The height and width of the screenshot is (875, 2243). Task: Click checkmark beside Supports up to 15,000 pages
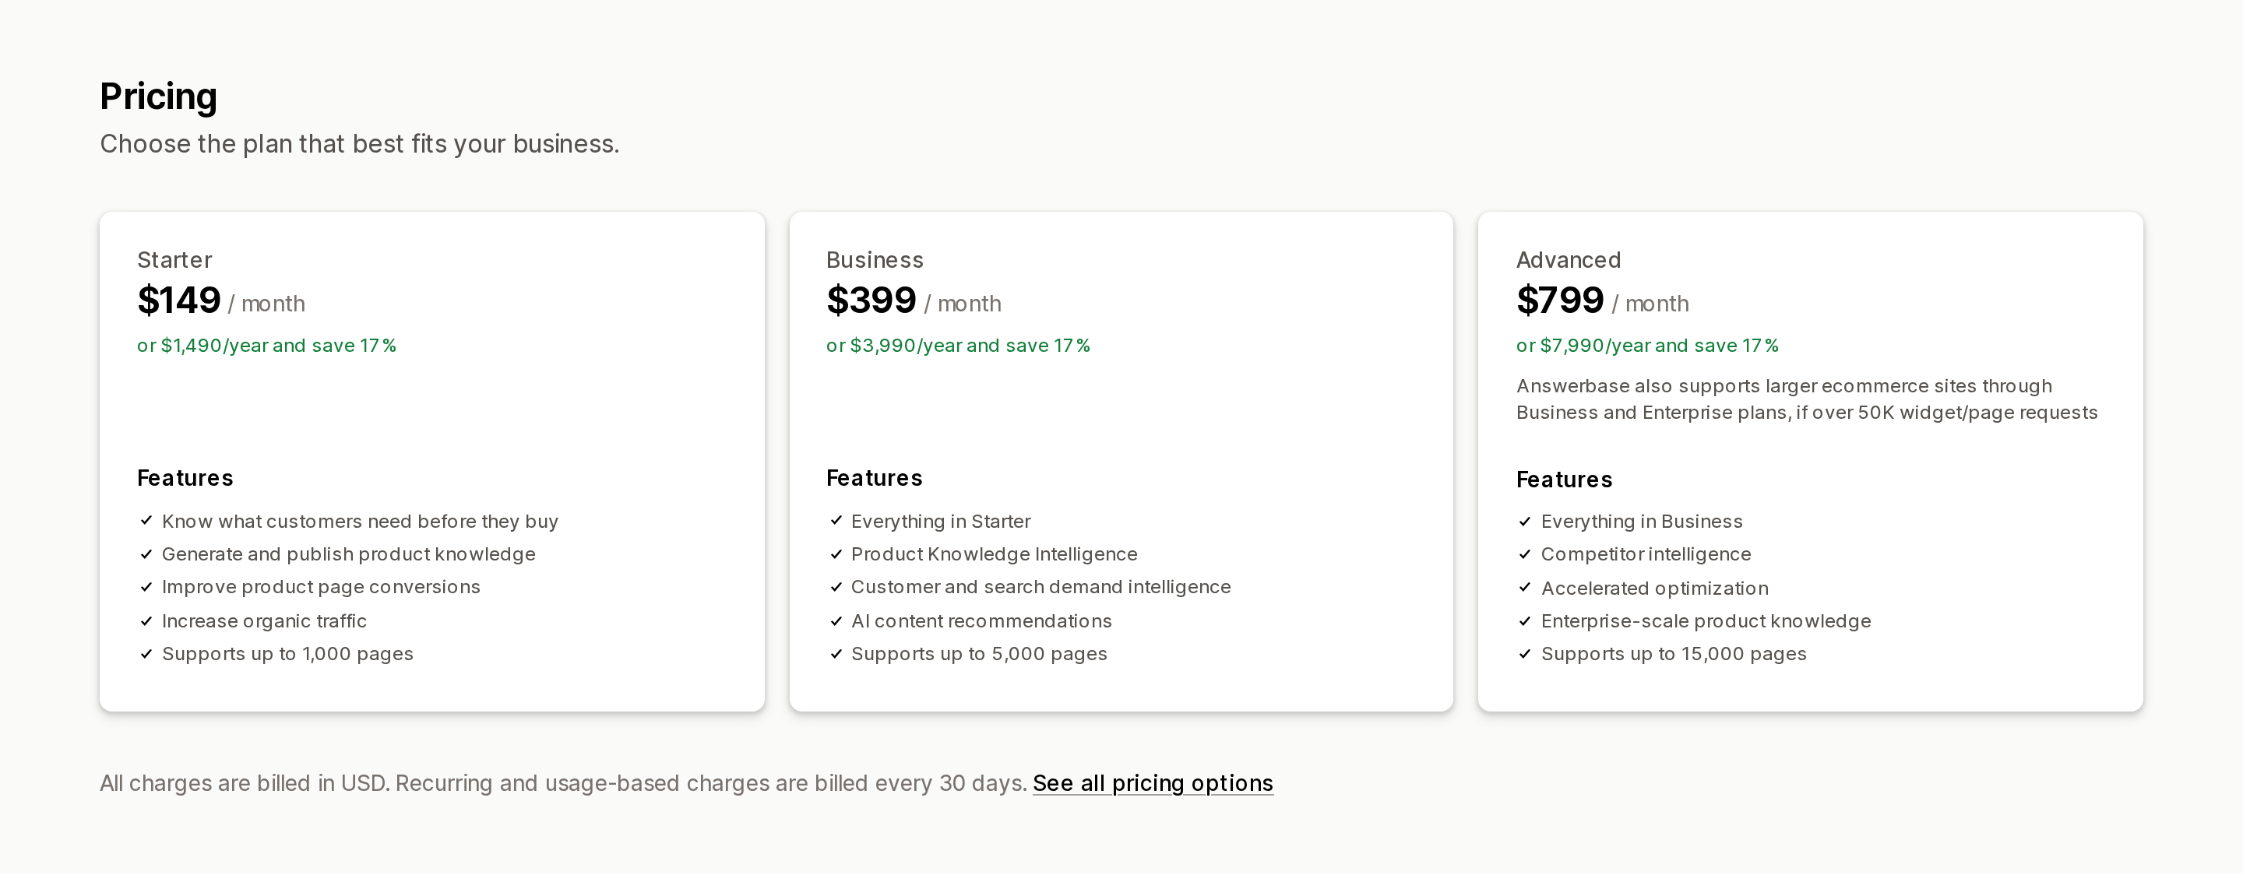(1525, 654)
